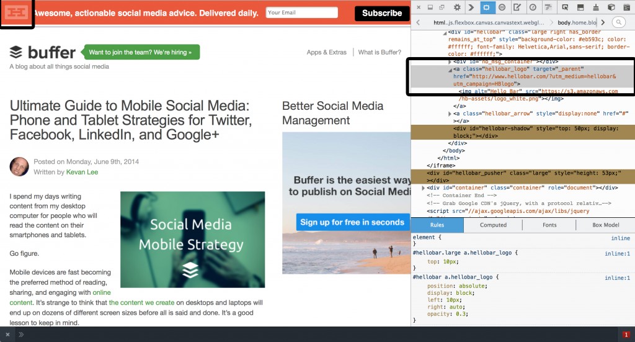Collapse the hellobar_logo anchor node

(450, 70)
